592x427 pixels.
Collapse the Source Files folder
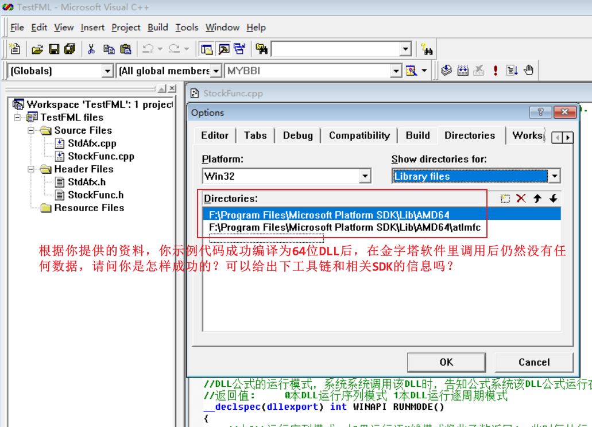tap(31, 130)
